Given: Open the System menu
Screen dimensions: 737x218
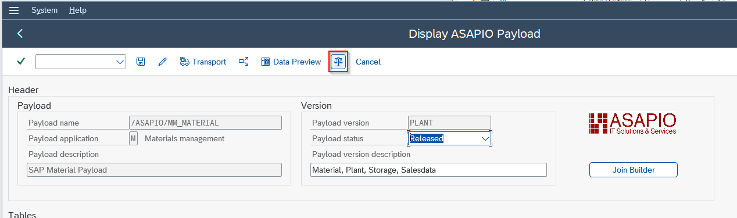Looking at the screenshot, I should (44, 10).
